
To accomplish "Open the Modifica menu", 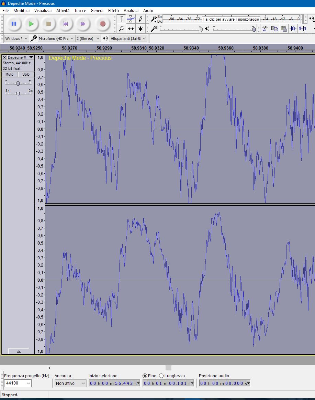I will pos(21,10).
